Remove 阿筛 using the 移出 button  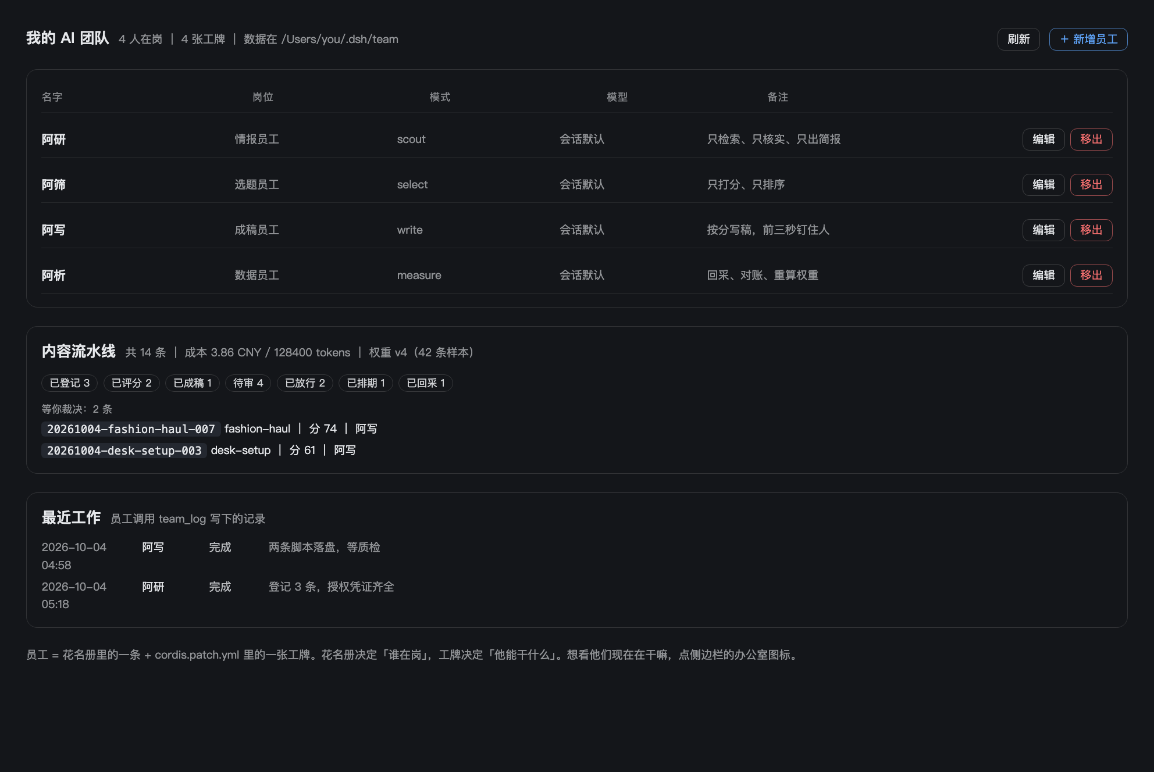(x=1091, y=185)
